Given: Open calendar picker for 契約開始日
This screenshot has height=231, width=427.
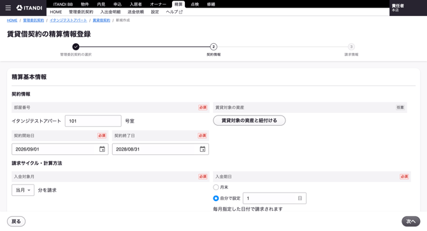Looking at the screenshot, I should pos(102,149).
